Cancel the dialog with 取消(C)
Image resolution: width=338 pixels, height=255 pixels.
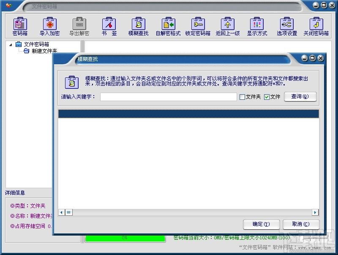tap(301, 224)
